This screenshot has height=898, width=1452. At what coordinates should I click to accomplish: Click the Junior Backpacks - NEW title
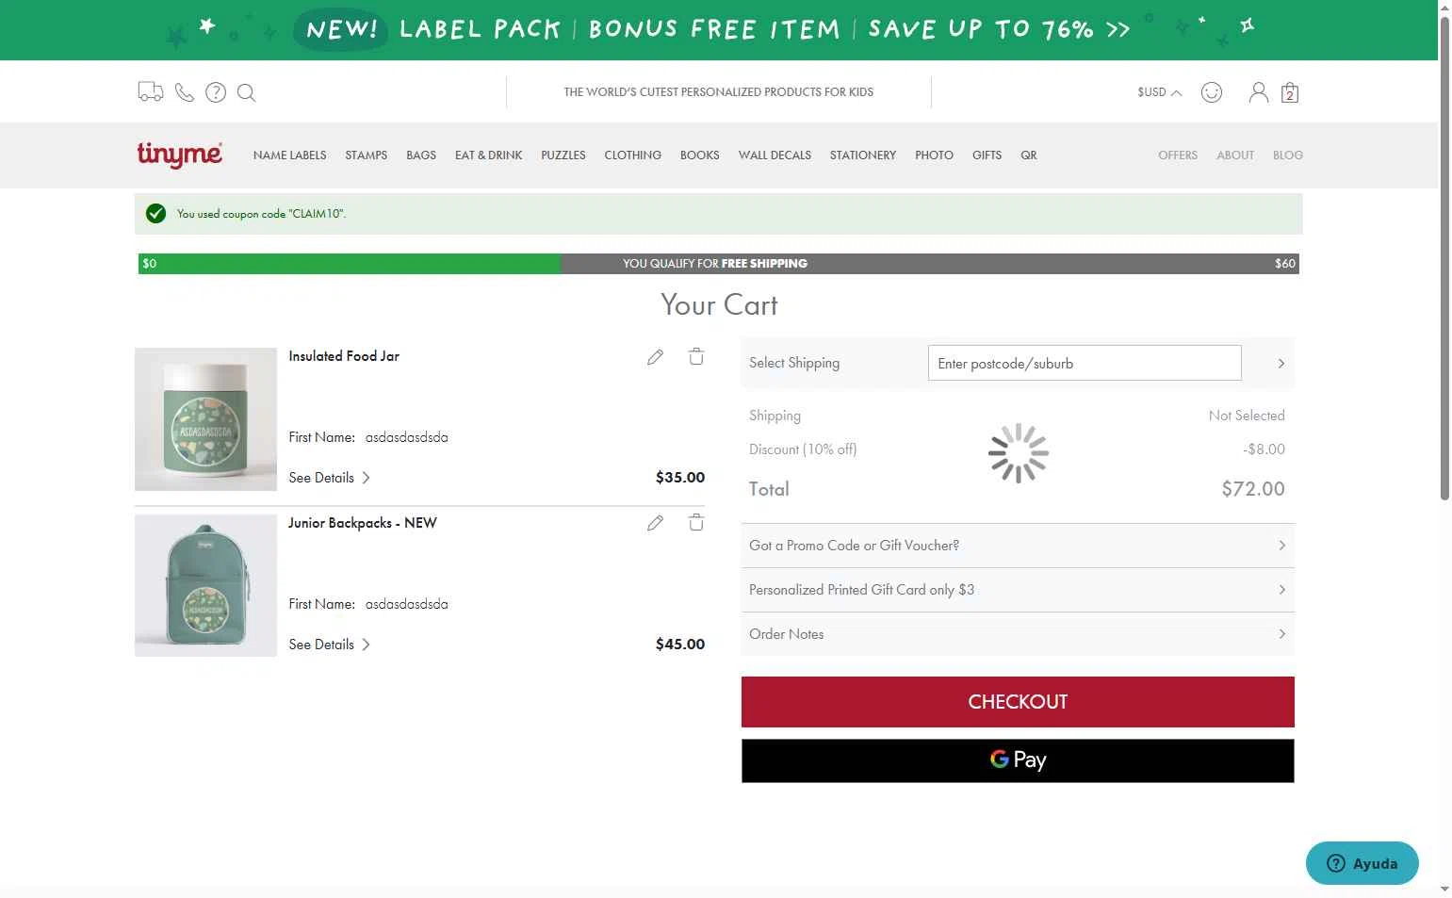click(363, 523)
